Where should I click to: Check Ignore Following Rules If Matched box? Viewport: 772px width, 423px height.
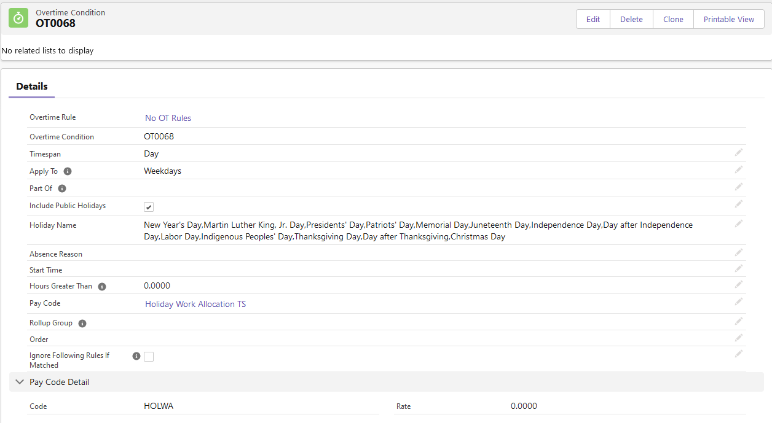click(149, 357)
